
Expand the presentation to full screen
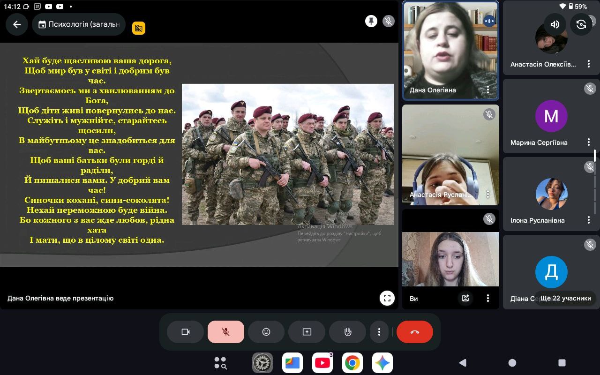pyautogui.click(x=387, y=298)
